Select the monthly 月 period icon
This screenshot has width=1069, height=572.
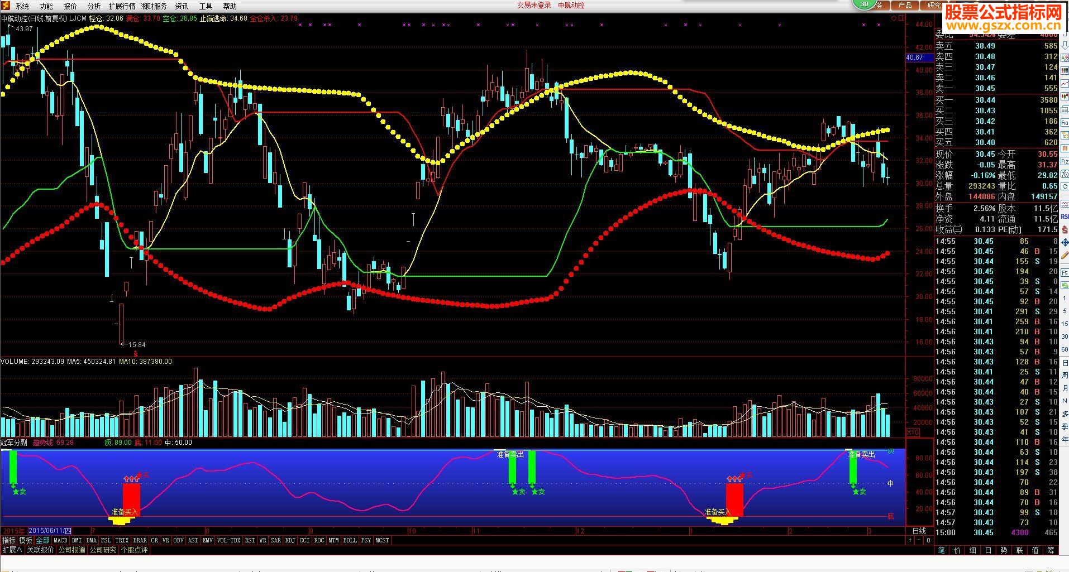pyautogui.click(x=1065, y=388)
